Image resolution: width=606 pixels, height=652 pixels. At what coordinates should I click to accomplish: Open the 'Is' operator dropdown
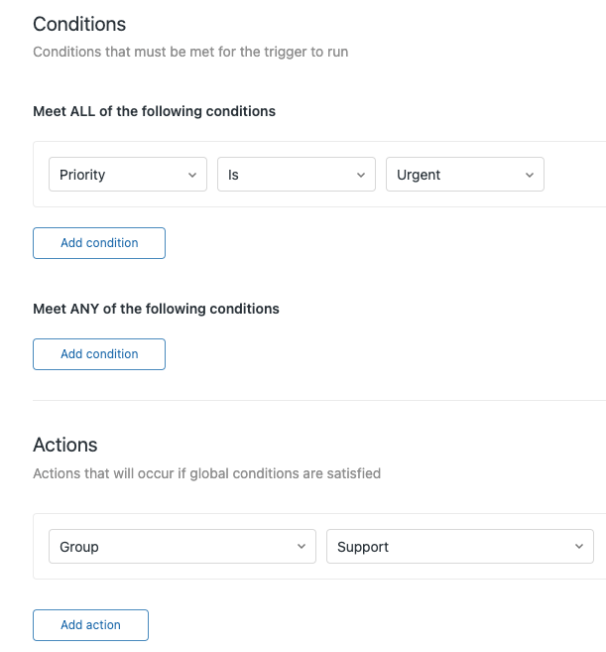coord(297,175)
